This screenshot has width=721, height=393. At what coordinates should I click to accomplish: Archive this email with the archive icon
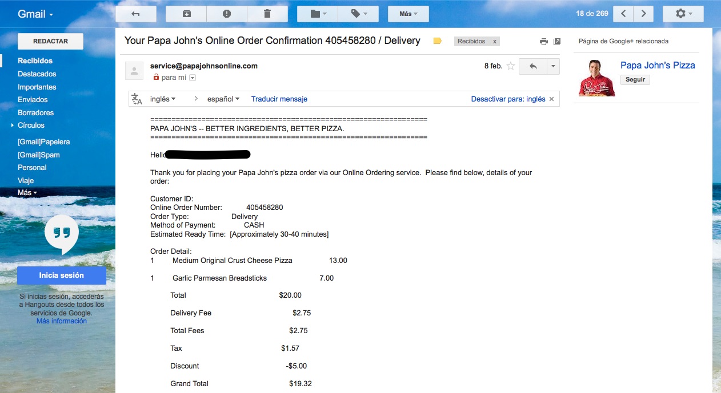point(186,14)
